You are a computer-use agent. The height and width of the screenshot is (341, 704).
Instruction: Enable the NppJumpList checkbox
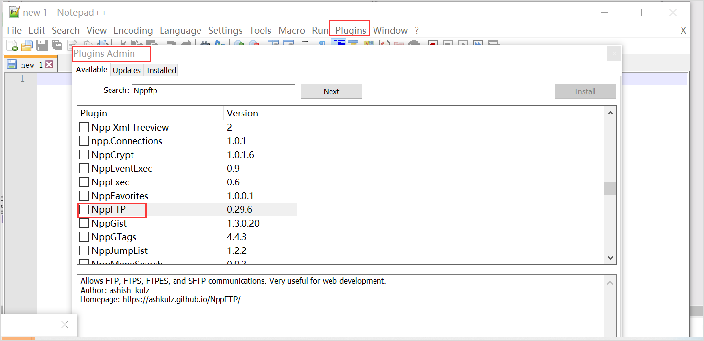84,251
